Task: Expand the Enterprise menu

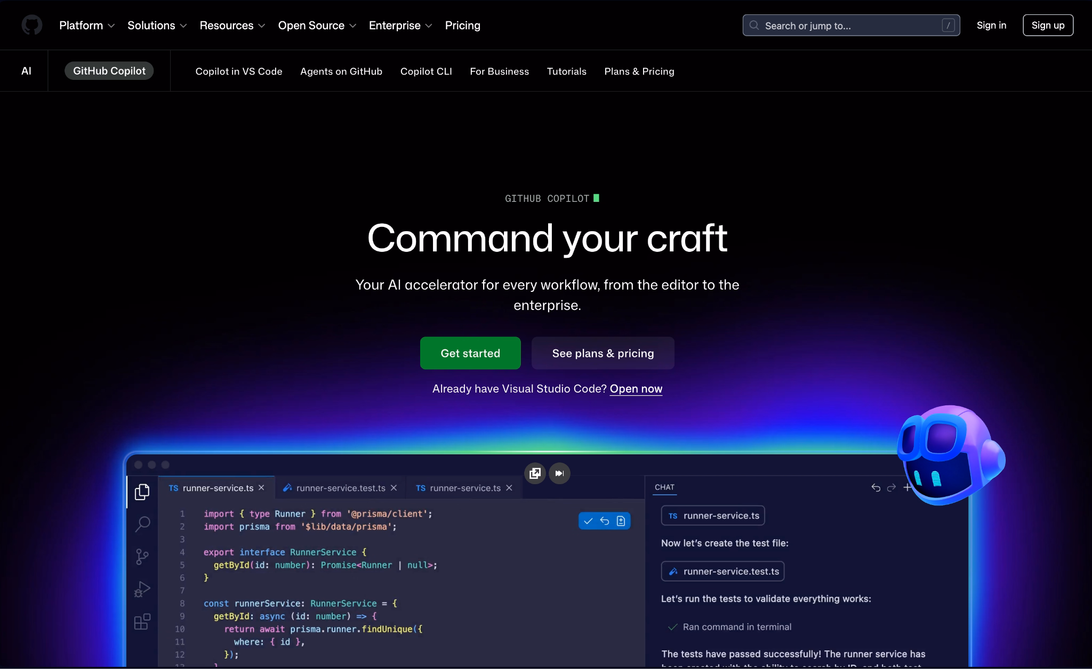Action: point(400,26)
